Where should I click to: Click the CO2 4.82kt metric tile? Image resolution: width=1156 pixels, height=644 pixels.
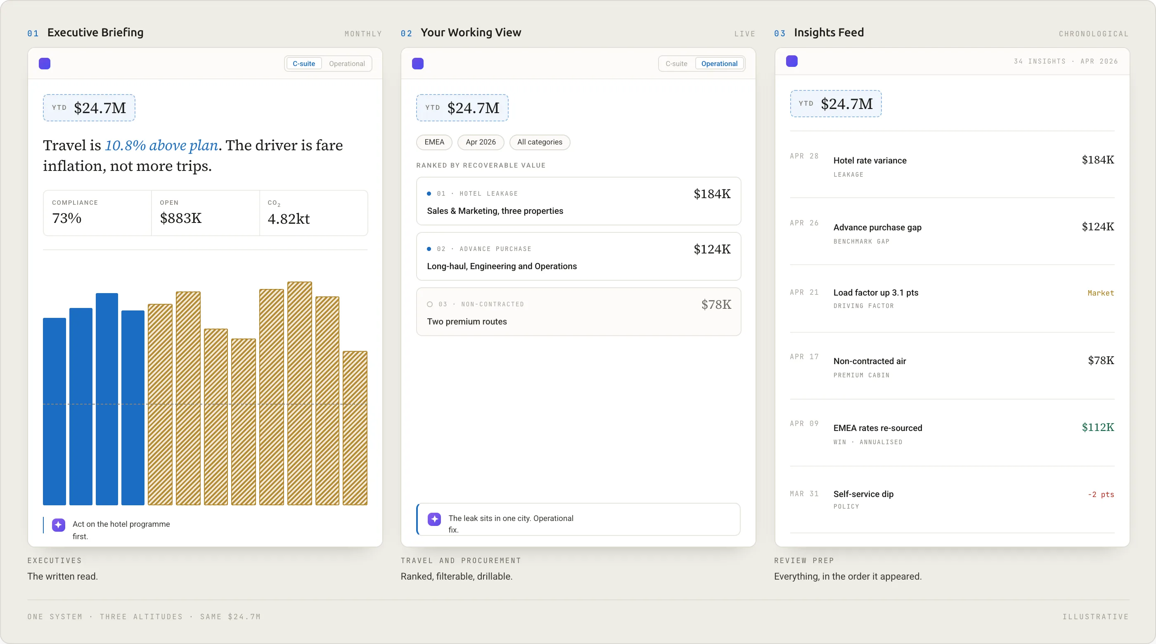pos(314,213)
